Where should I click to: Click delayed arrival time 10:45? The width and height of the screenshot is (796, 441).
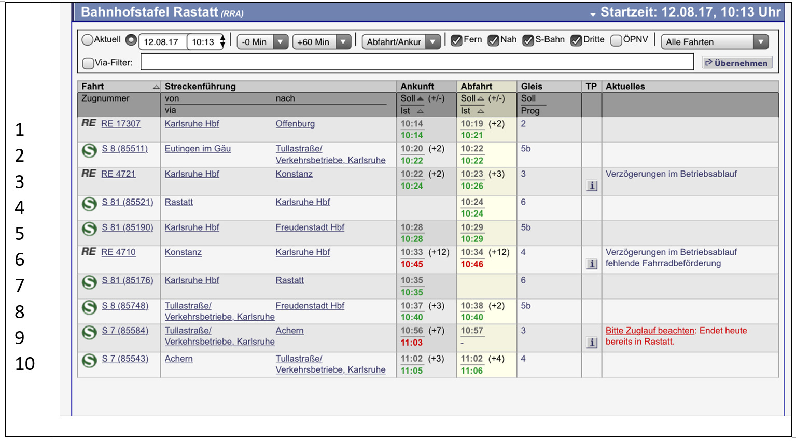coord(412,264)
